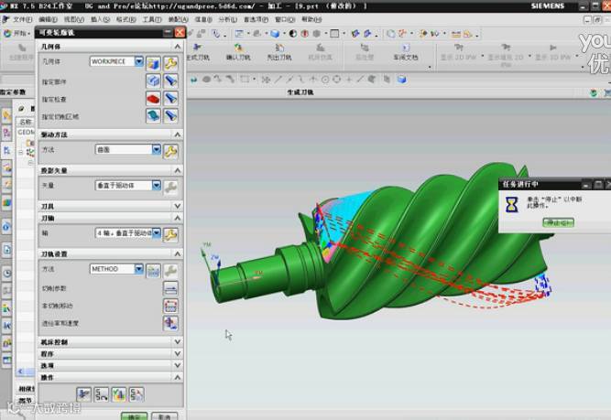Select the 细节 tab in navigator
Screen dimensions: 611x420
pyautogui.click(x=26, y=400)
